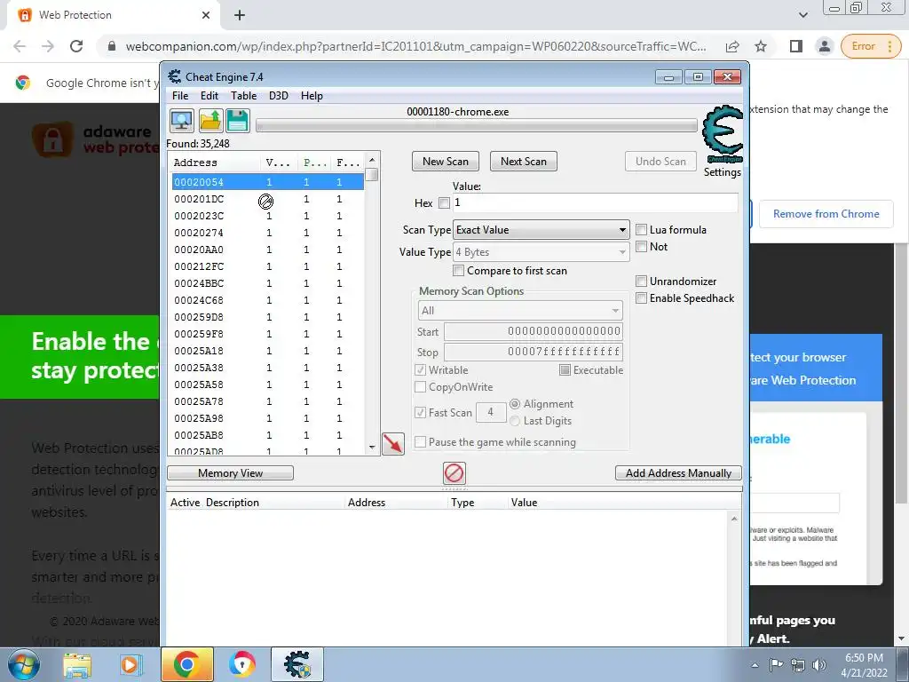Open the volume control in tray
The width and height of the screenshot is (909, 682).
[819, 665]
